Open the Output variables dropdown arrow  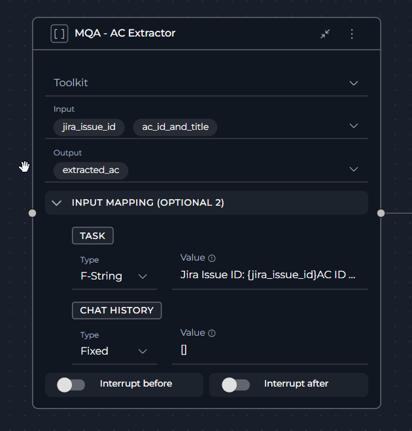[354, 169]
